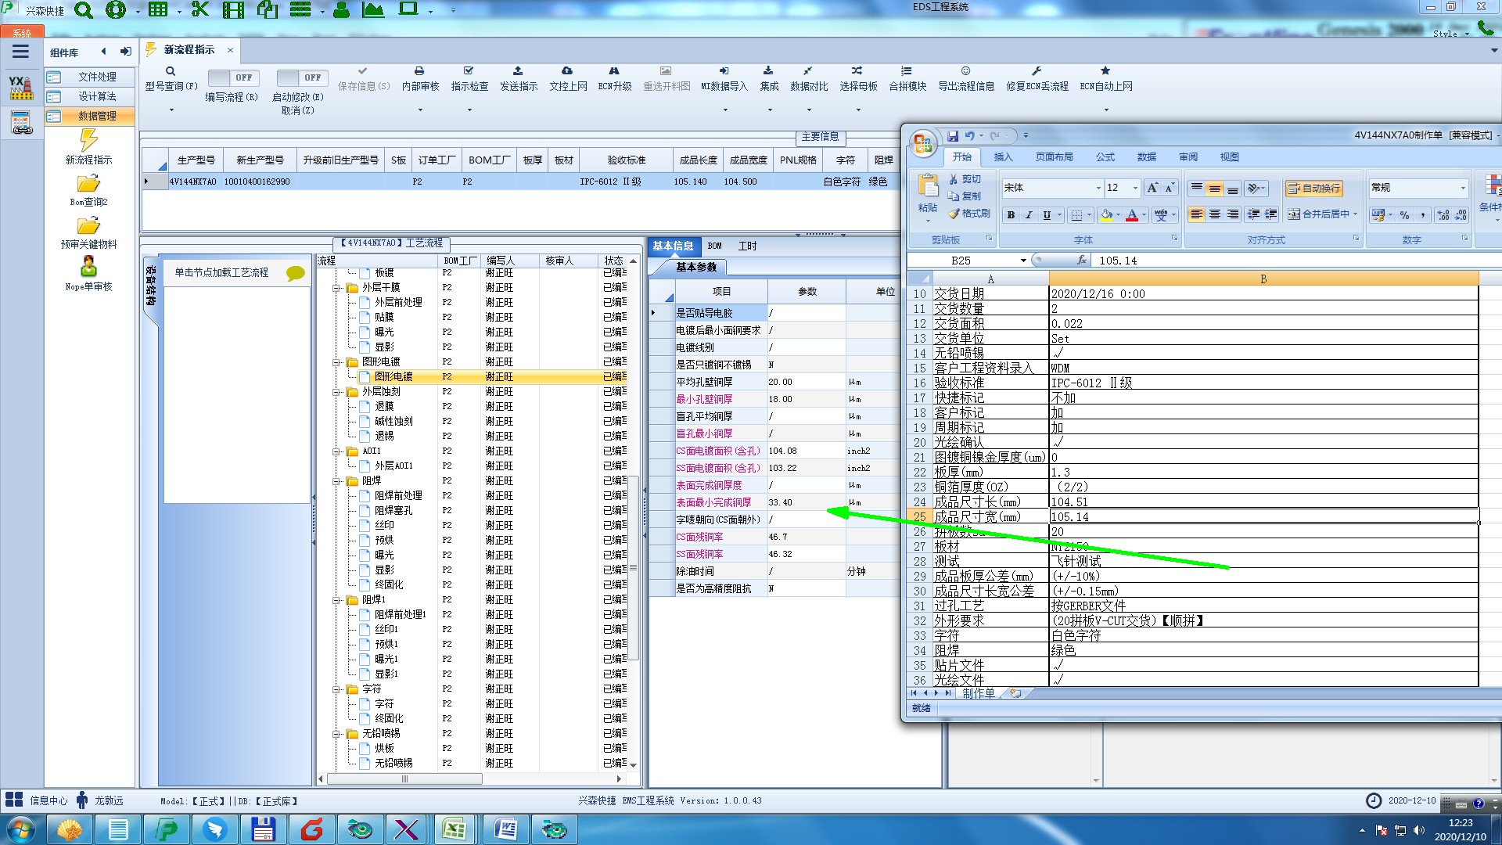Viewport: 1502px width, 845px height.
Task: Collapse the 无铅喷锡 tree node
Action: (337, 733)
